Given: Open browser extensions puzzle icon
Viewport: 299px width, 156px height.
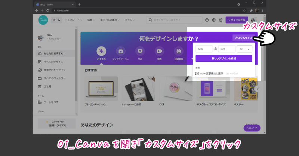Looking at the screenshot, I should 251,11.
